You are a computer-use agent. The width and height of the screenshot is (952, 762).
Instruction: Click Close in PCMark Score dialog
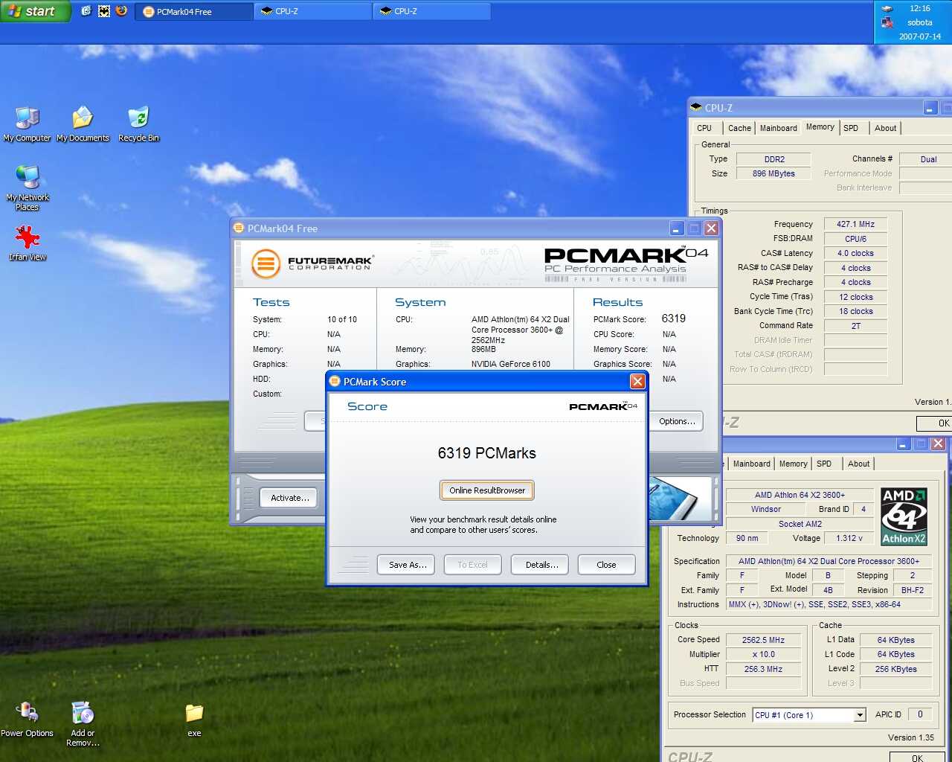606,565
